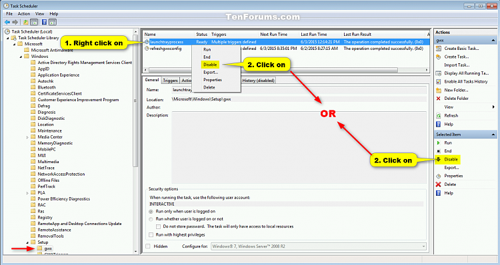
Task: Select Run only when user is logged on
Action: click(151, 212)
